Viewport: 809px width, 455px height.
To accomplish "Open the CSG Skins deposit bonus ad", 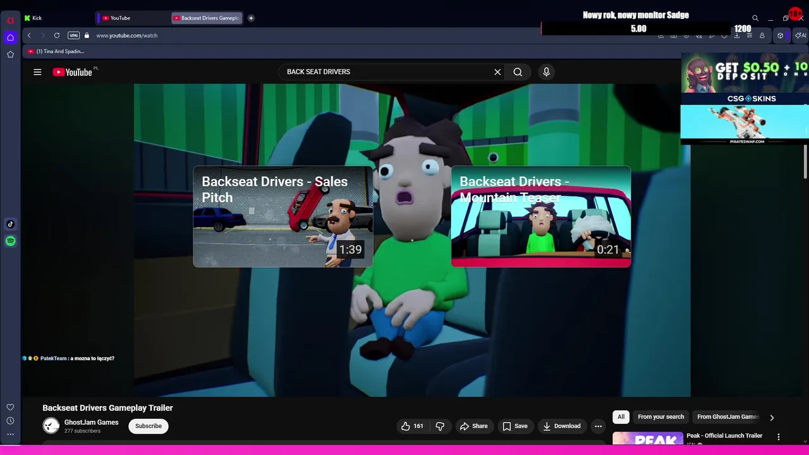I will [745, 78].
